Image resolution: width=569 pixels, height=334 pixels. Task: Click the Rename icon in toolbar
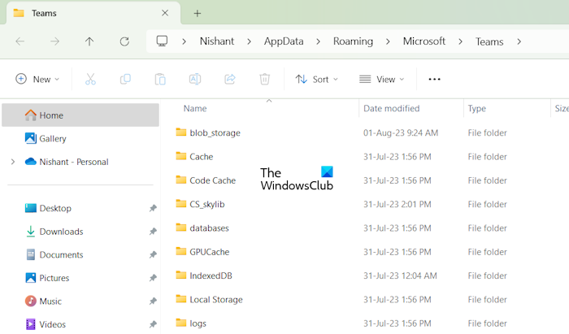(x=195, y=79)
